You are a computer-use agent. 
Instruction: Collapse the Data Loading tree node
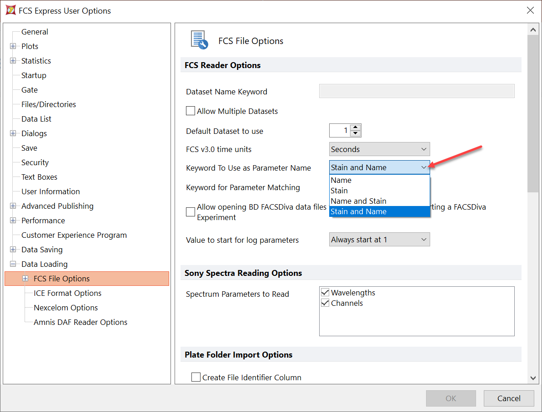(x=13, y=264)
